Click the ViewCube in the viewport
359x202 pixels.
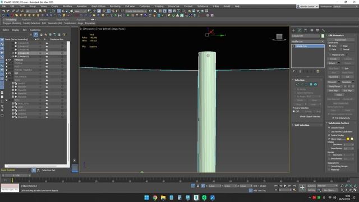tap(279, 37)
